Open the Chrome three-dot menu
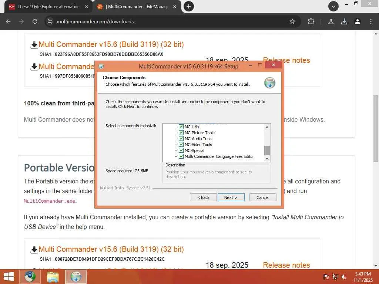 pyautogui.click(x=371, y=21)
